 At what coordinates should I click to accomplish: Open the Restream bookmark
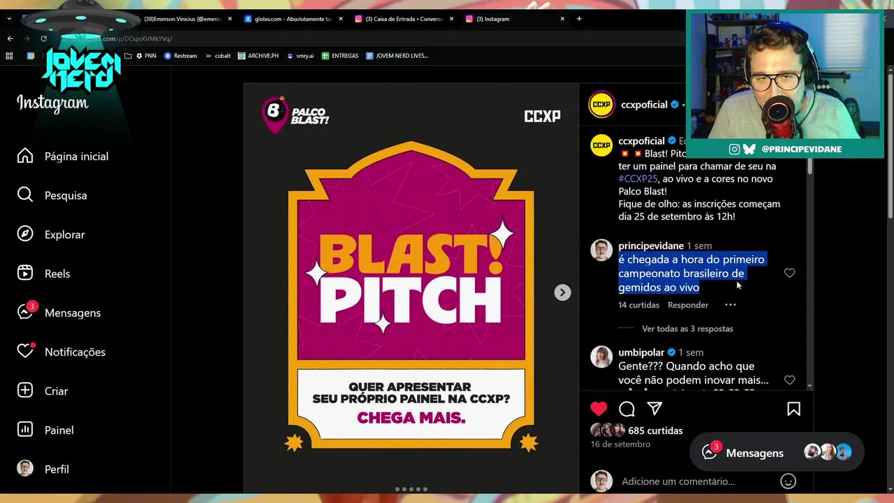[181, 56]
